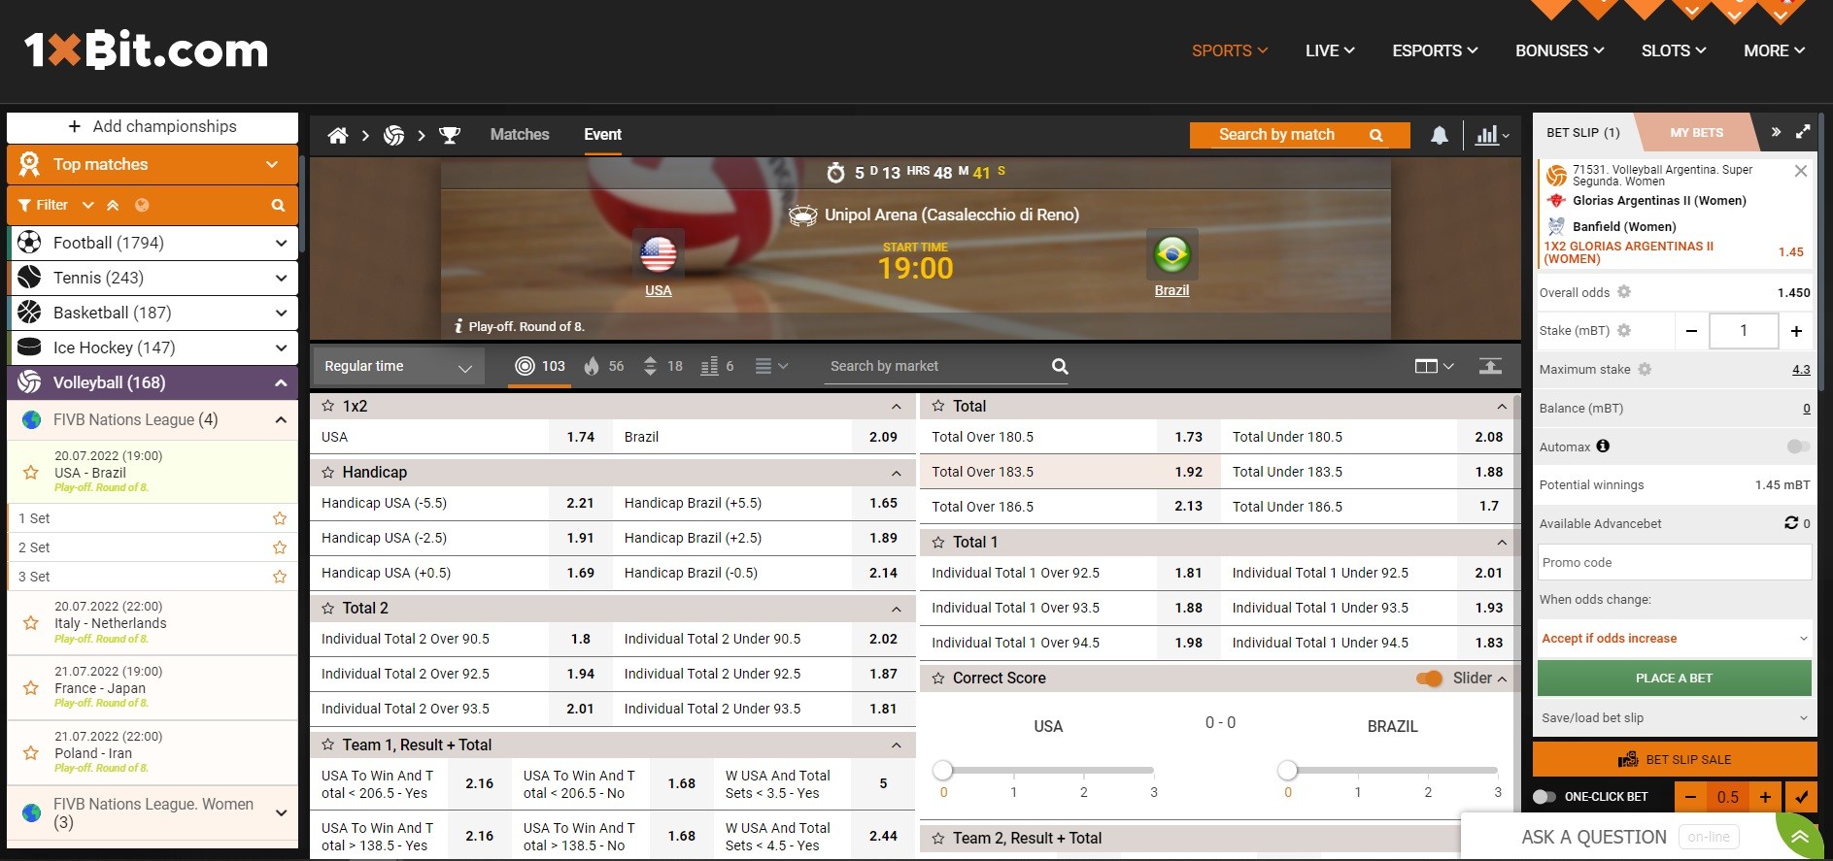Click the Place a Bet button
1833x861 pixels.
click(x=1674, y=679)
